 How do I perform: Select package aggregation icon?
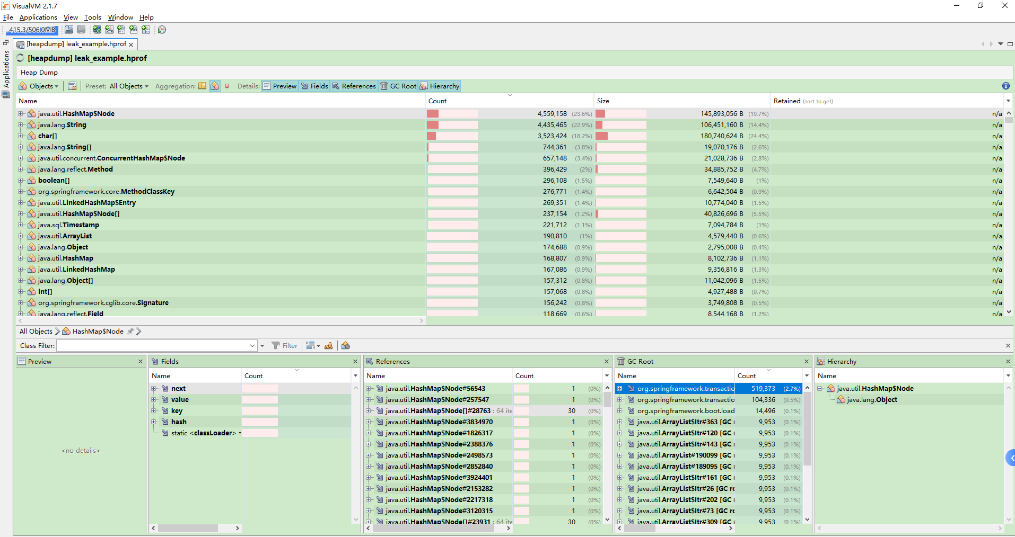[x=203, y=86]
